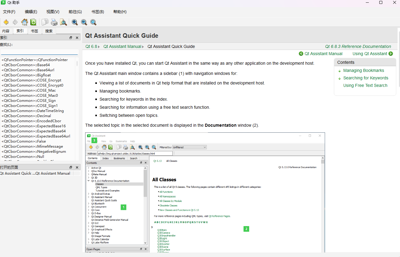Open the 视图(V) menu
The height and width of the screenshot is (257, 400).
point(53,12)
